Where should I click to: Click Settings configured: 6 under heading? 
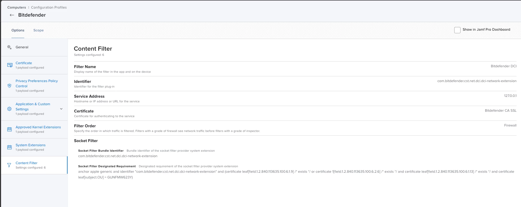point(89,55)
